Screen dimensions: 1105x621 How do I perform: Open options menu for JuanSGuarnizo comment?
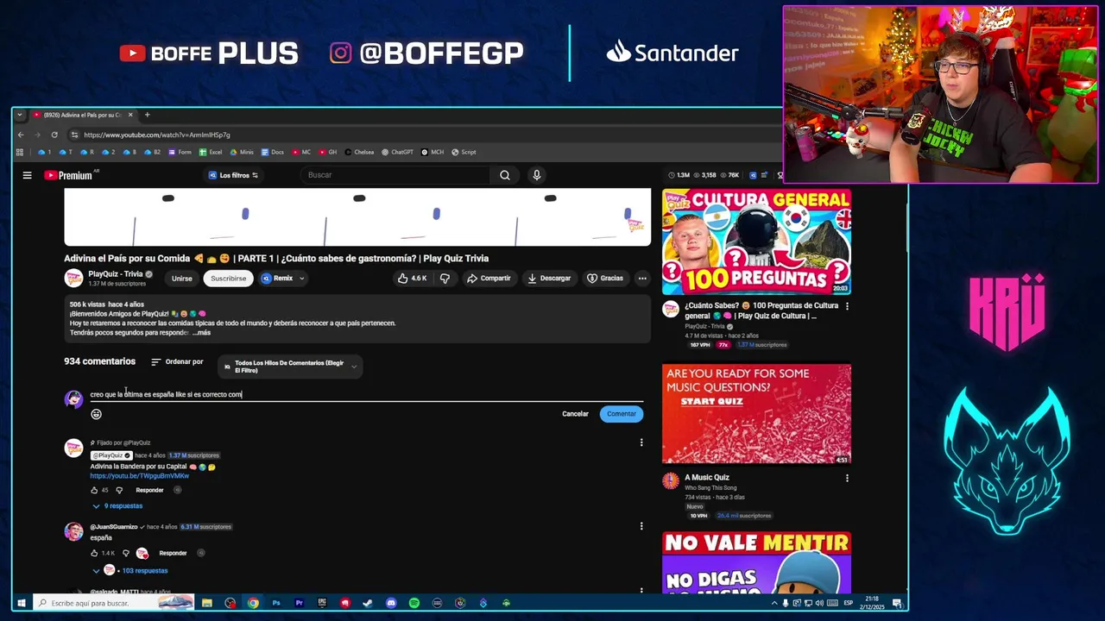[x=641, y=526]
